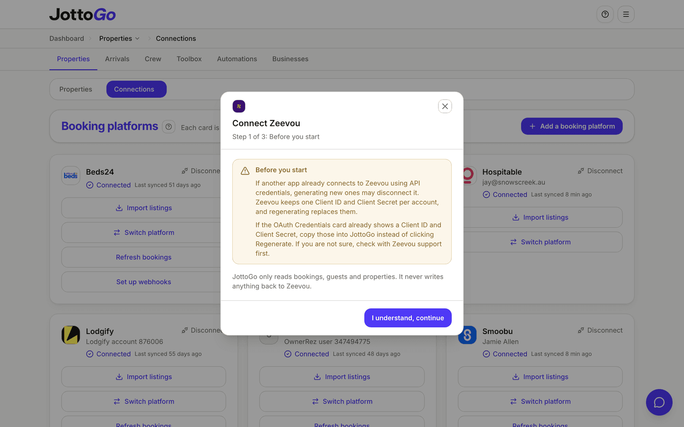This screenshot has height=427, width=684.
Task: Click Connections in the breadcrumb trail
Action: tap(176, 38)
